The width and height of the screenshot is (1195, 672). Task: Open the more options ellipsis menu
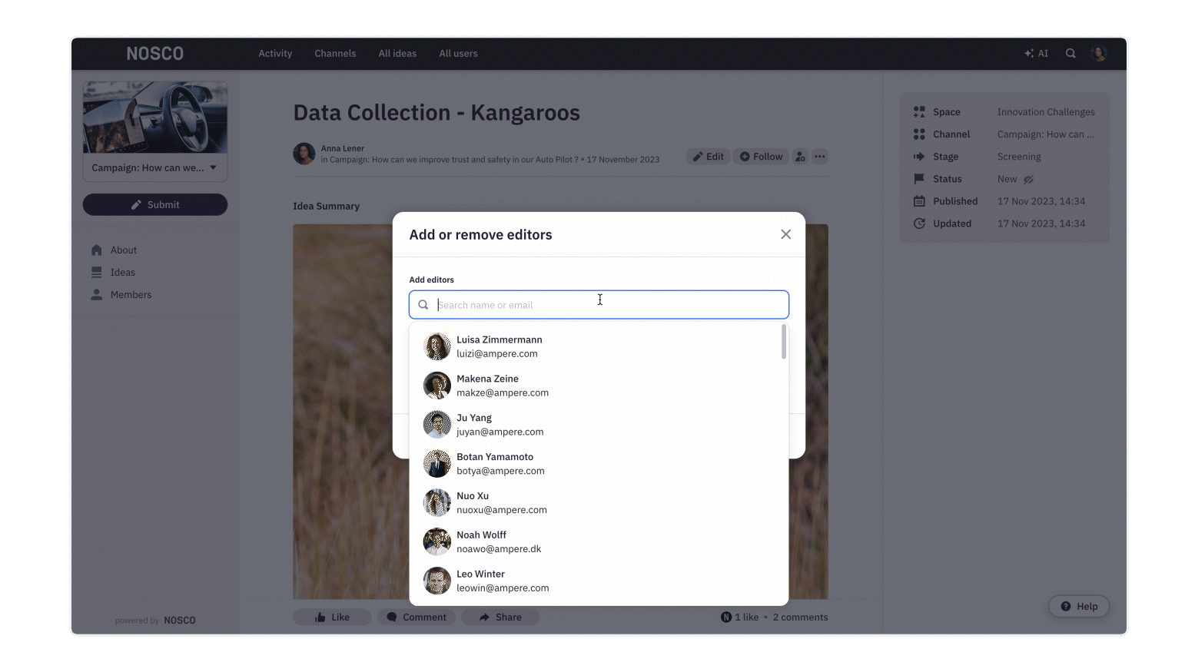click(x=820, y=157)
